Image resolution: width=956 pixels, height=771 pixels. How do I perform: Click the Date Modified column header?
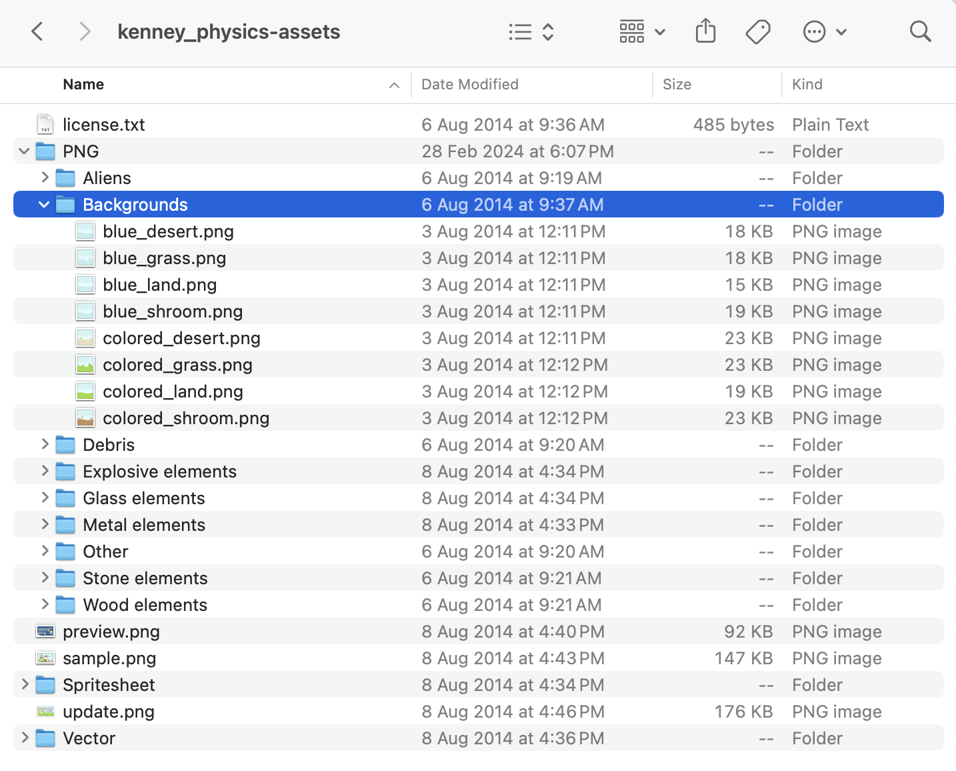pyautogui.click(x=469, y=85)
